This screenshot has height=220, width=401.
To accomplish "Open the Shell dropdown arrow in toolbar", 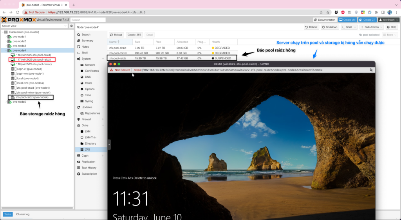I will point(355,27).
